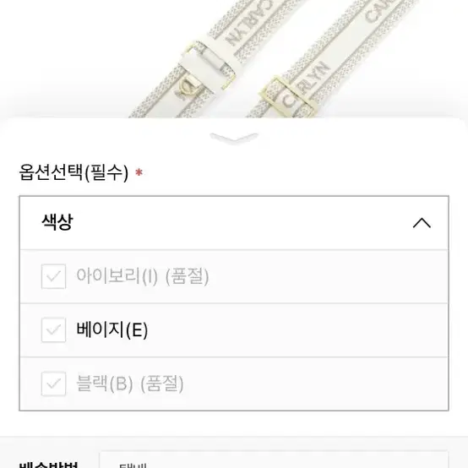
Task: Click the 배송방법 label
Action: [48, 465]
